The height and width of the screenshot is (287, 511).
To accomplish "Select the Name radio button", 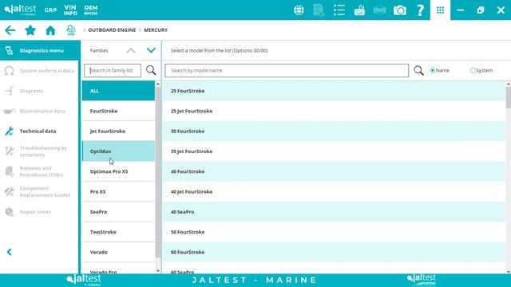I will click(x=433, y=70).
